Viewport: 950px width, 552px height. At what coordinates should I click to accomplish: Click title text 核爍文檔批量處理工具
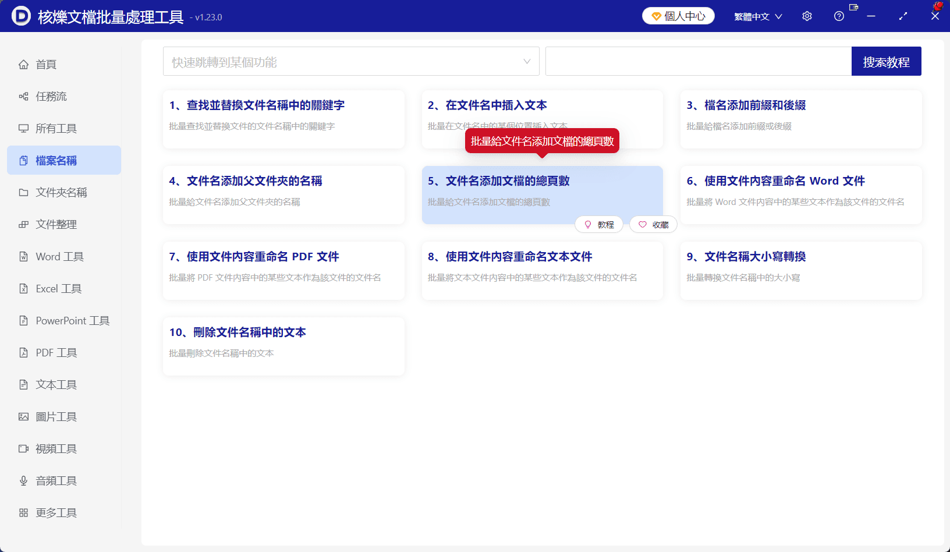[x=111, y=17]
